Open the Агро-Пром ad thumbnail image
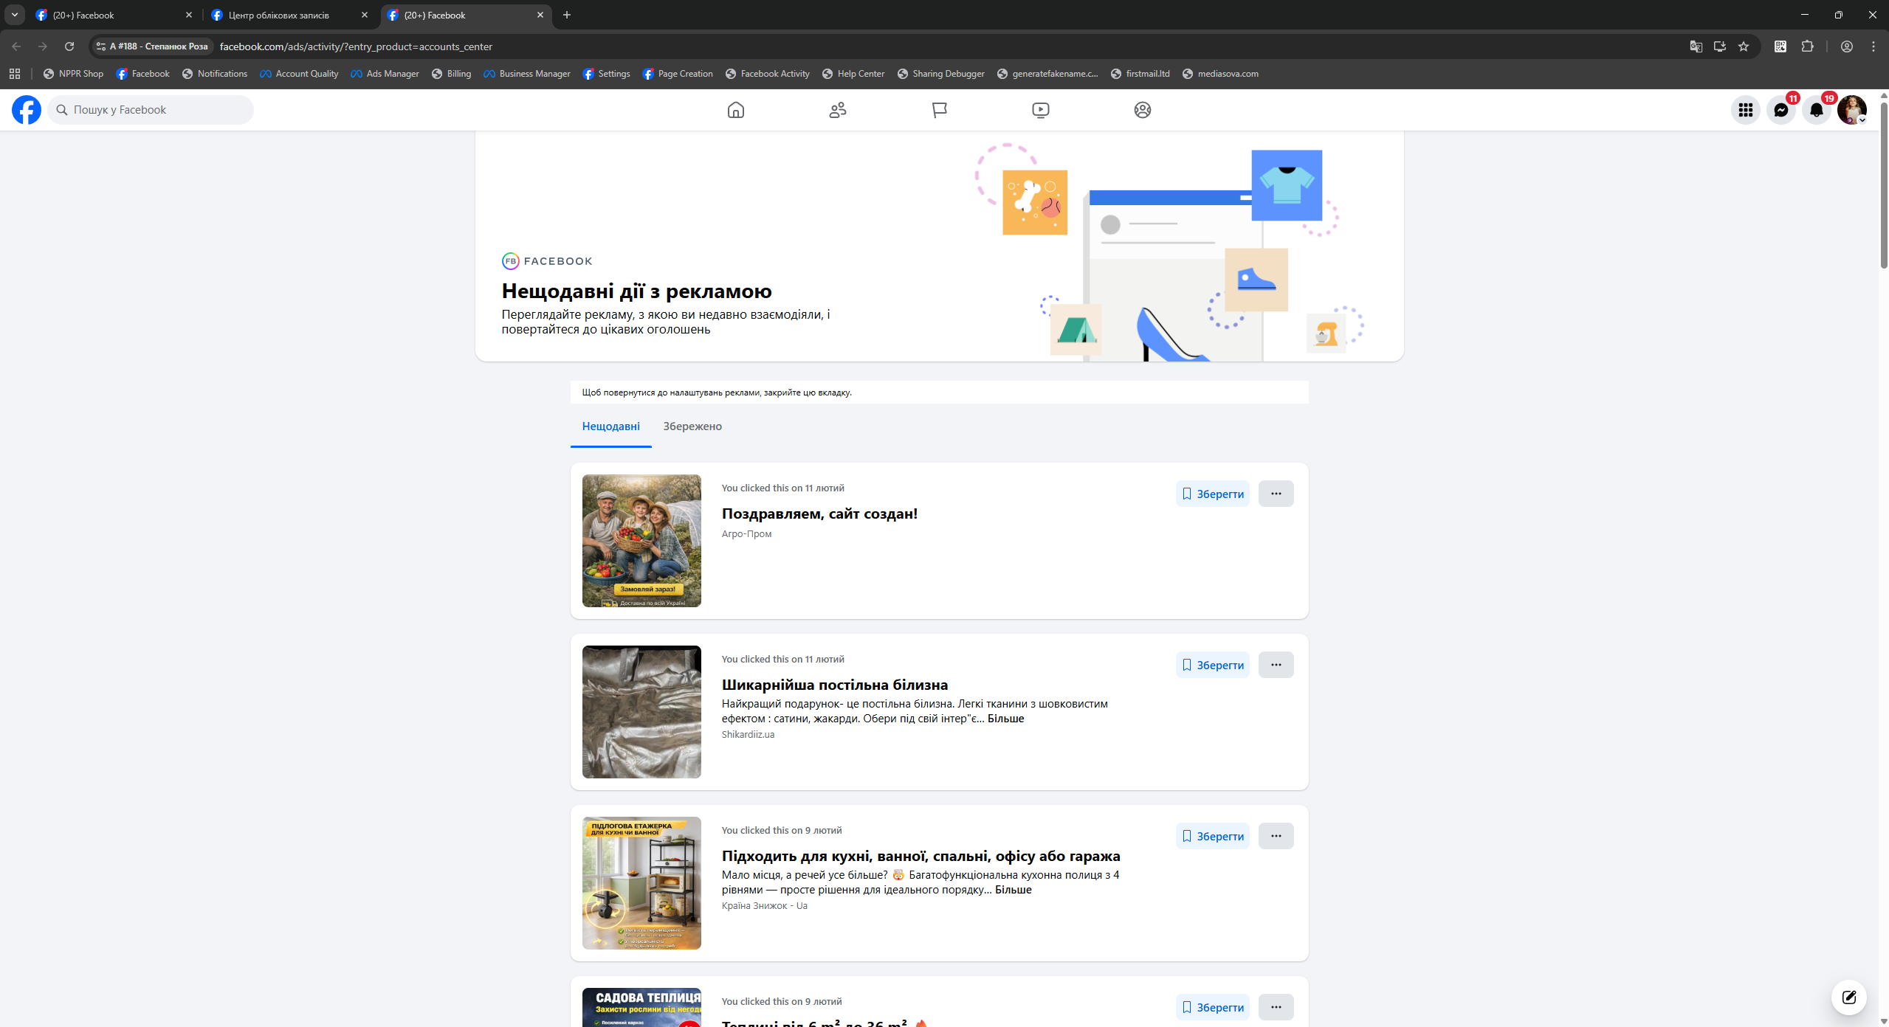The height and width of the screenshot is (1027, 1889). click(x=641, y=541)
